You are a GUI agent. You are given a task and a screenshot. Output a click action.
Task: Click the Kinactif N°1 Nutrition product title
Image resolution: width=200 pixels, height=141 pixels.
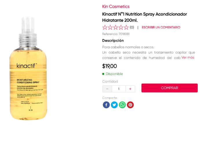pos(145,17)
